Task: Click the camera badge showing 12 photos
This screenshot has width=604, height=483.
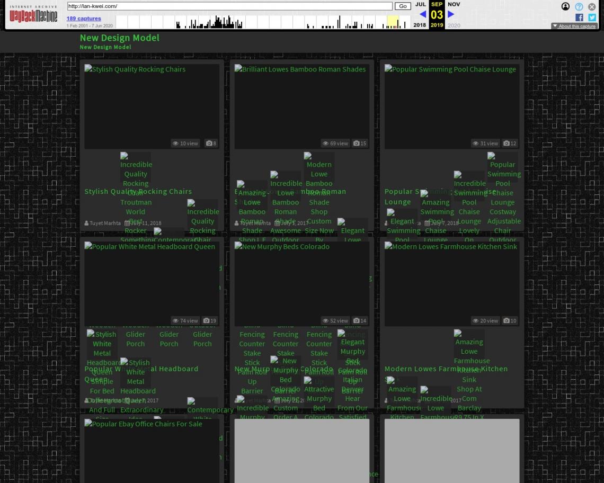Action: pos(510,144)
